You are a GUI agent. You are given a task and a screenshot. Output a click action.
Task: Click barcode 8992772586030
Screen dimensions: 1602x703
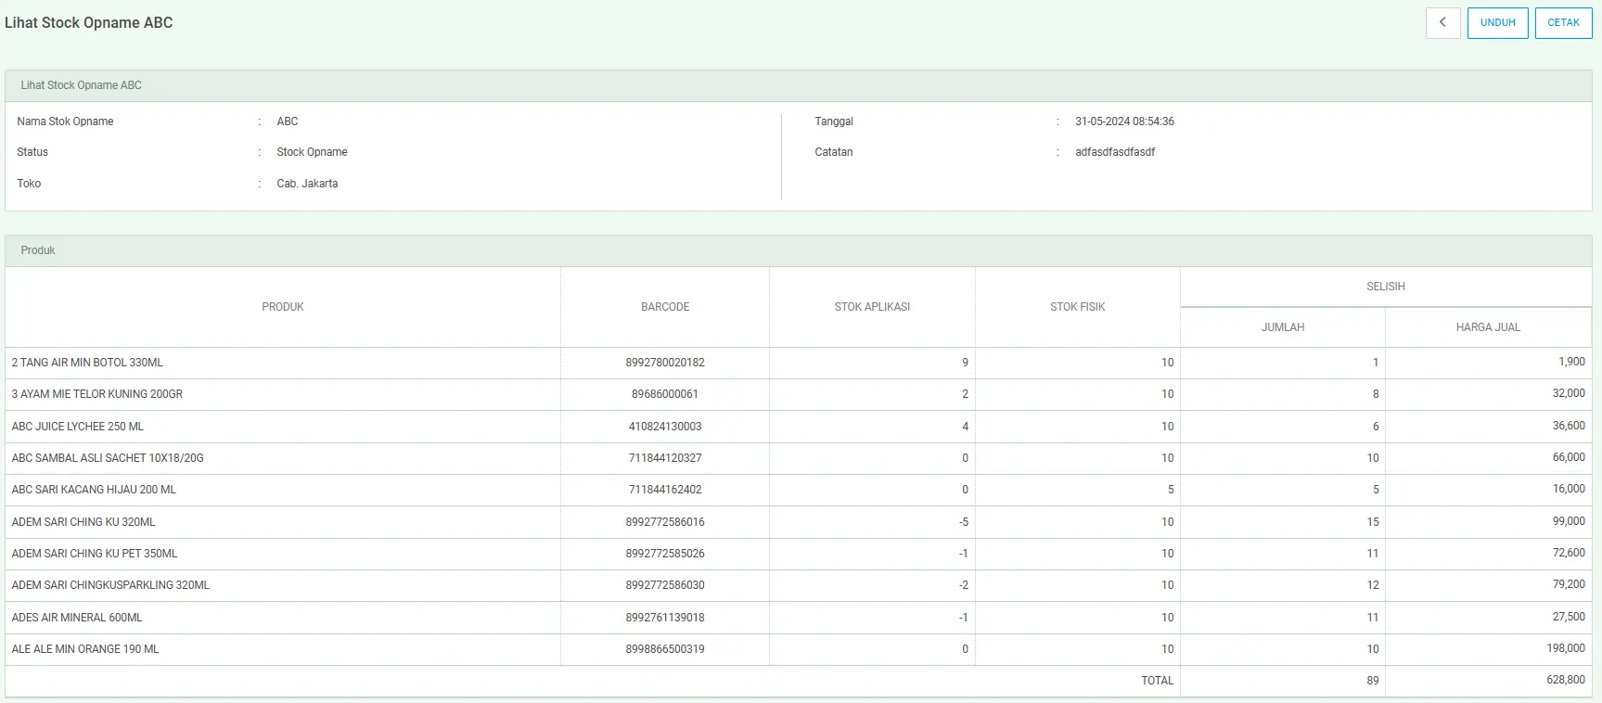pyautogui.click(x=665, y=585)
